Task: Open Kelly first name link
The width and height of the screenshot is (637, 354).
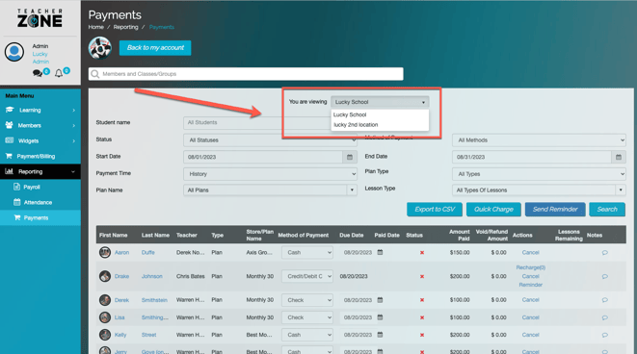Action: click(120, 335)
